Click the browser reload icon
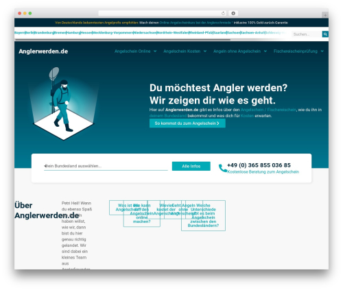This screenshot has width=343, height=290. 223,13
